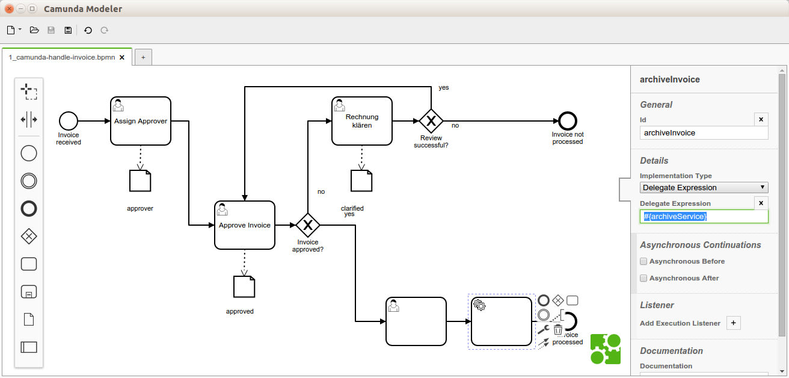
Task: Append an end event from the context pad
Action: [x=543, y=300]
